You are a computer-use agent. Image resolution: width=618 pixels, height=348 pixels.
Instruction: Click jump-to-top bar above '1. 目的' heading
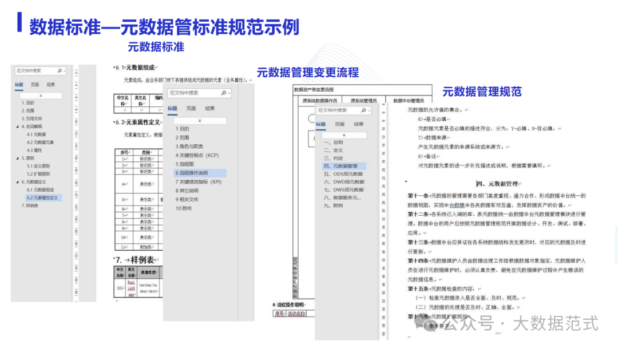(x=41, y=96)
